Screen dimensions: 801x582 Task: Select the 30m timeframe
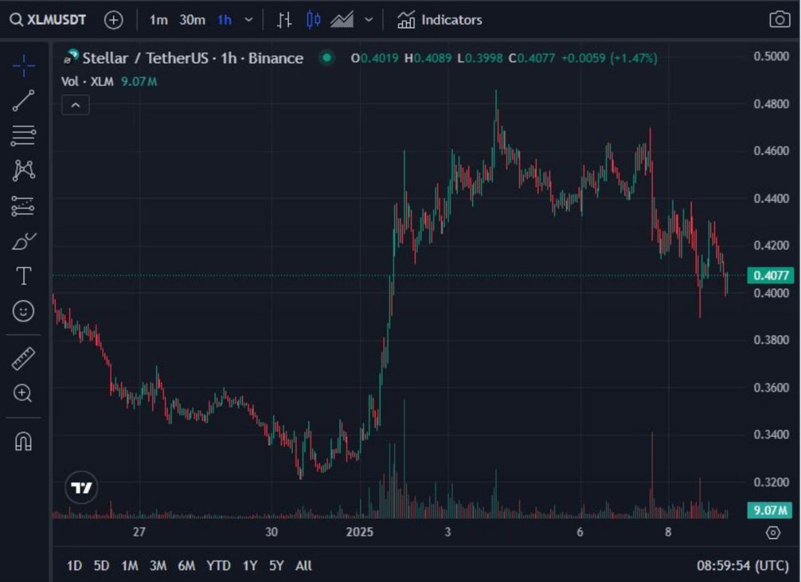pos(192,20)
